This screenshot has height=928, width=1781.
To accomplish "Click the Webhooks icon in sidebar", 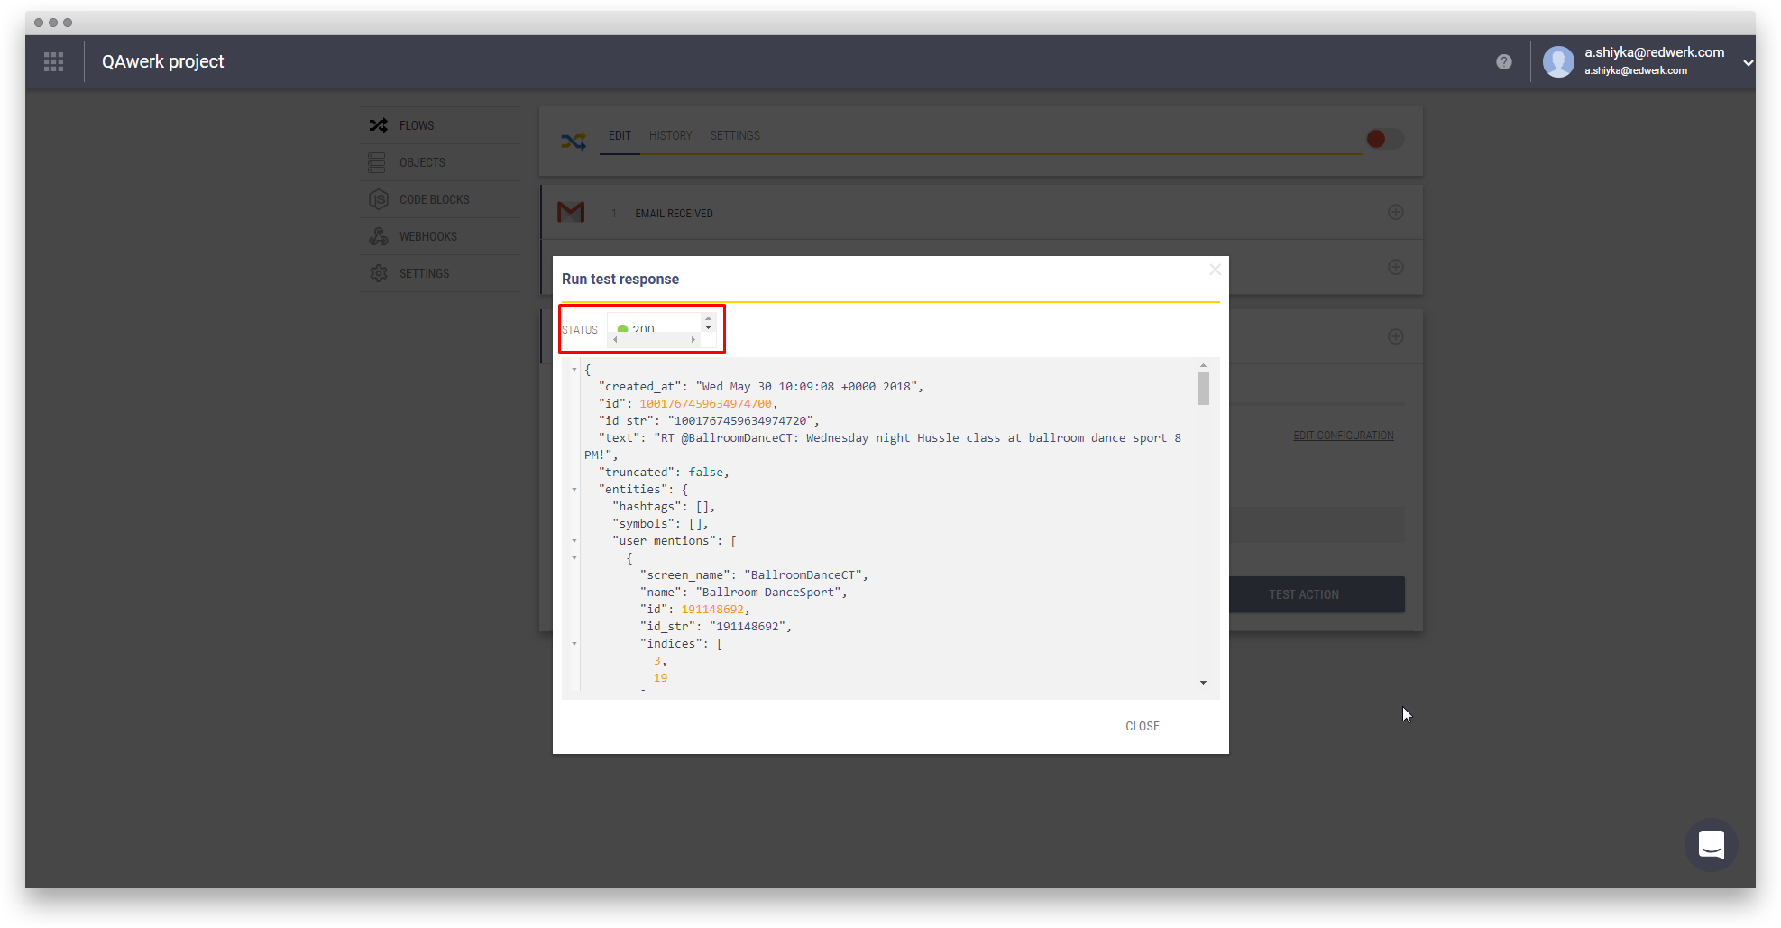I will click(379, 236).
